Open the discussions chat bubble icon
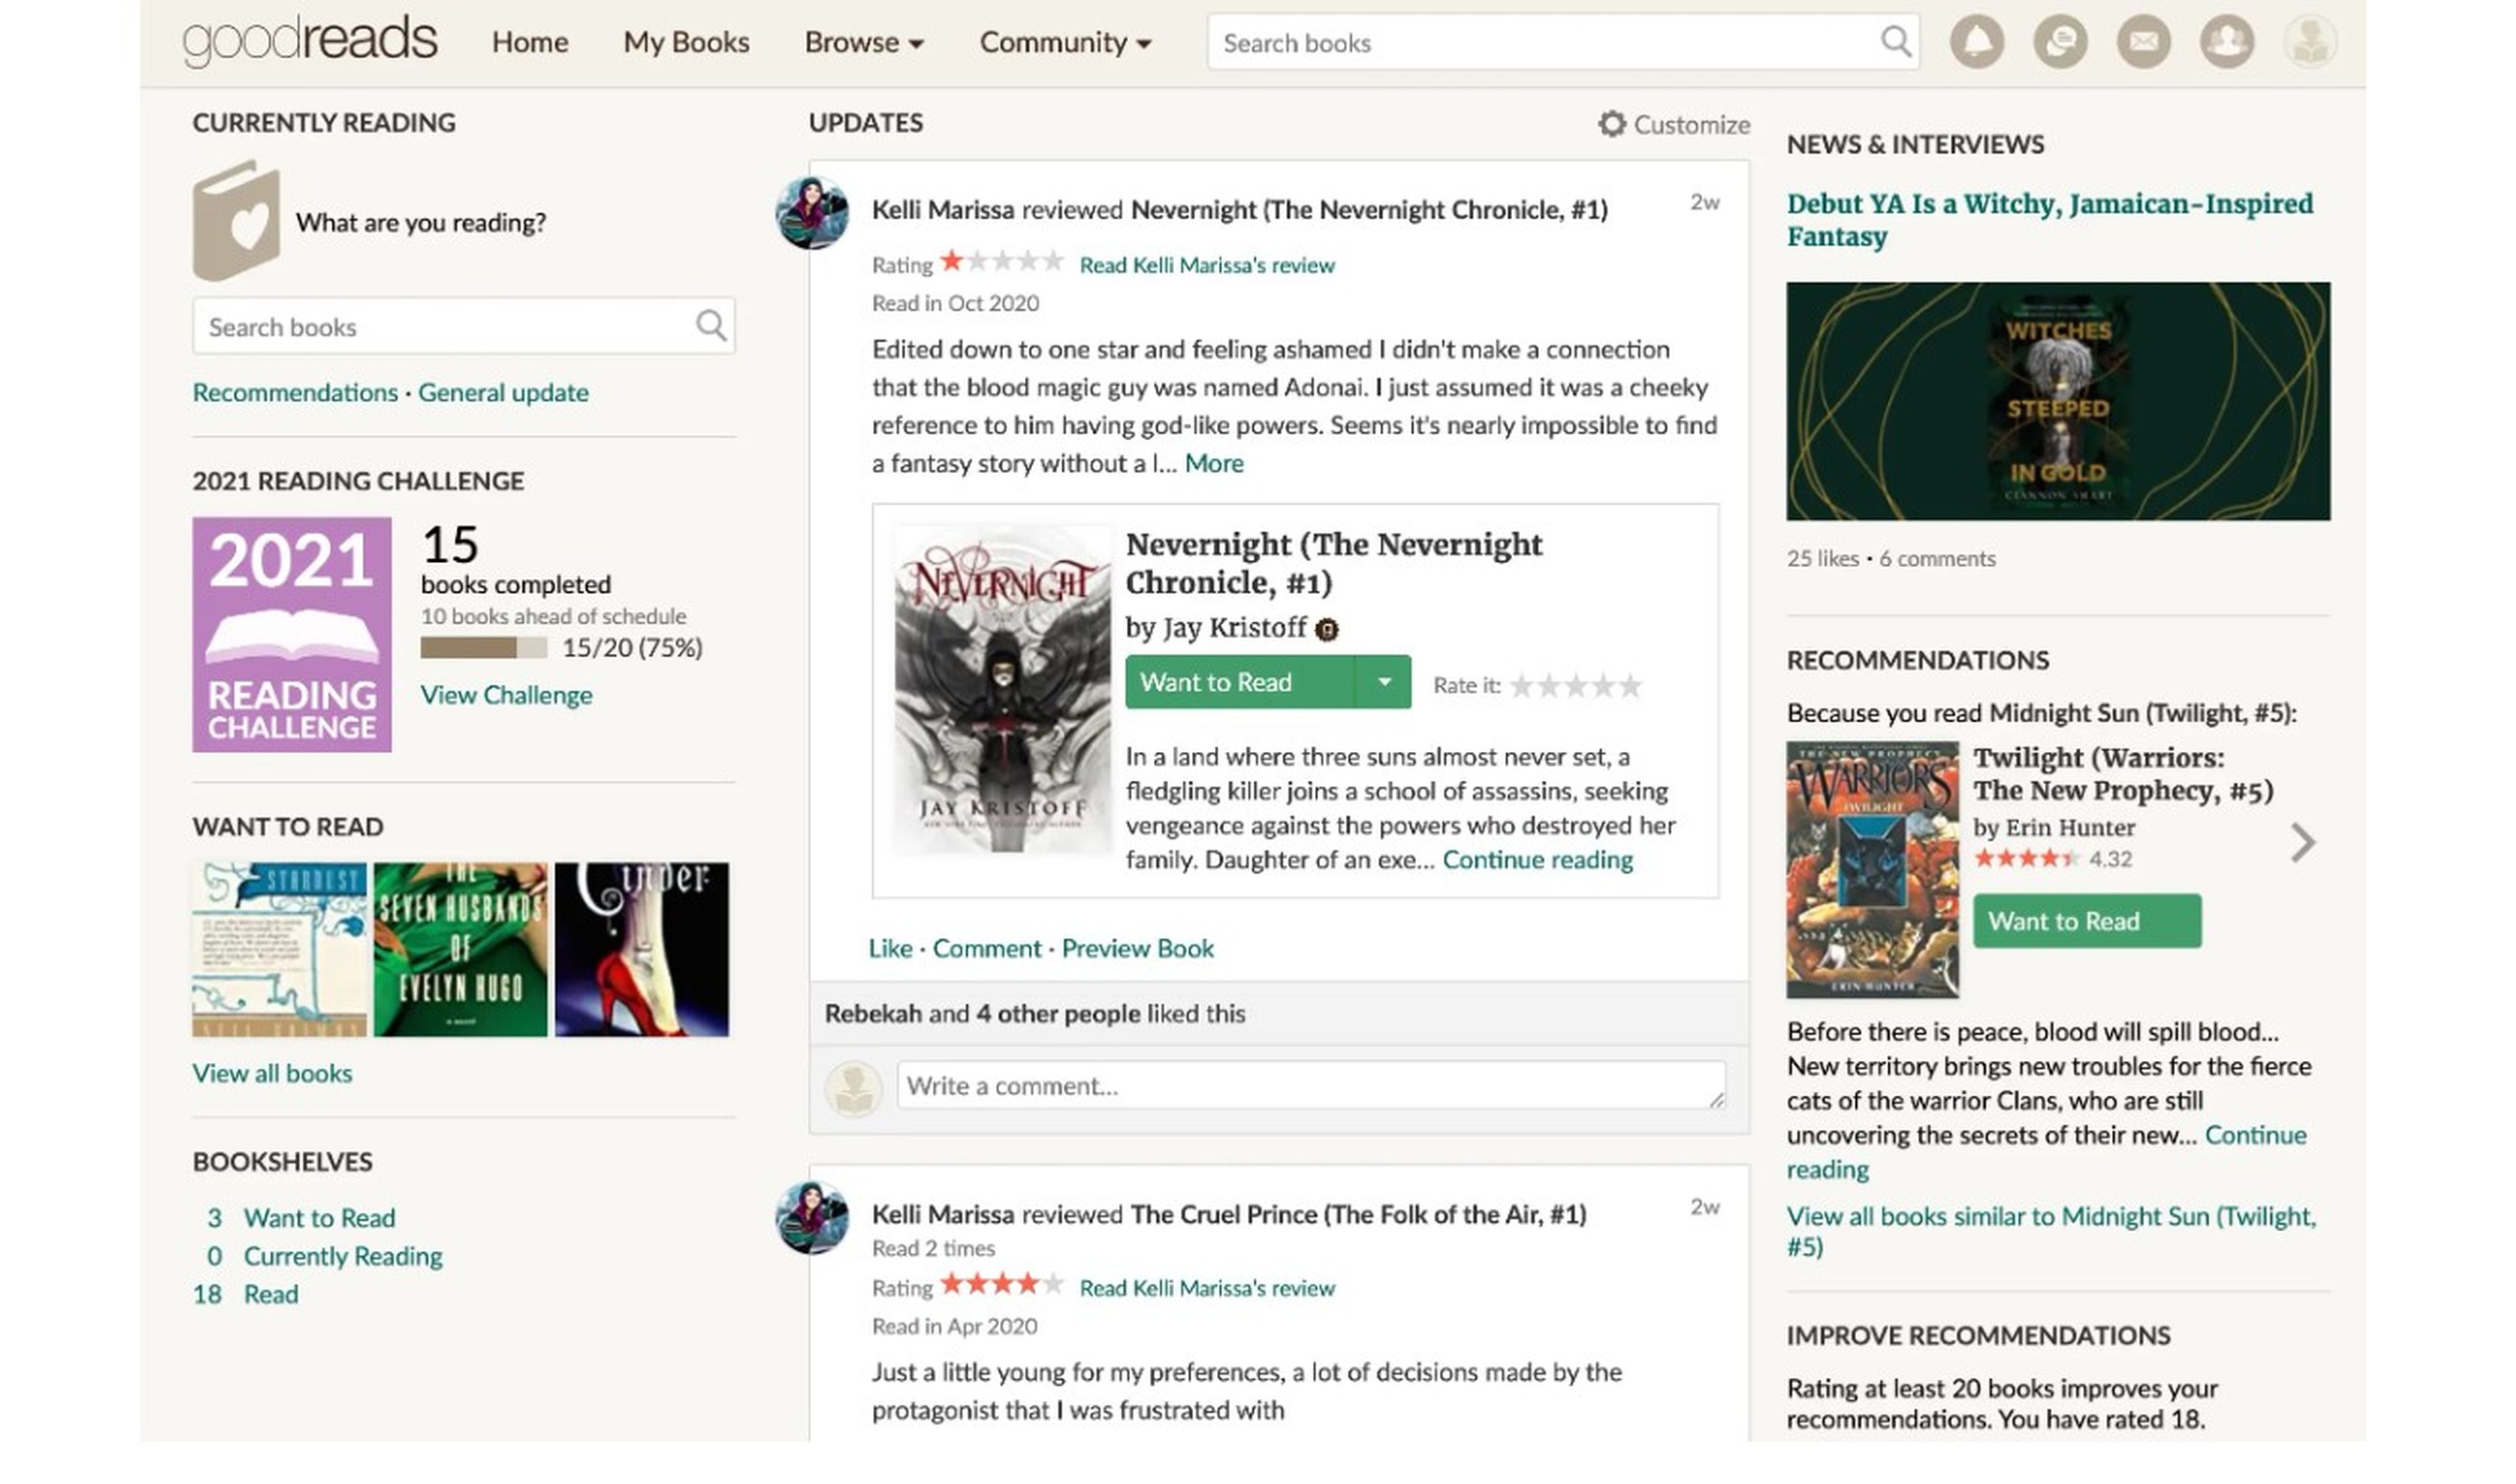Viewport: 2516px width, 1484px height. coord(2060,42)
